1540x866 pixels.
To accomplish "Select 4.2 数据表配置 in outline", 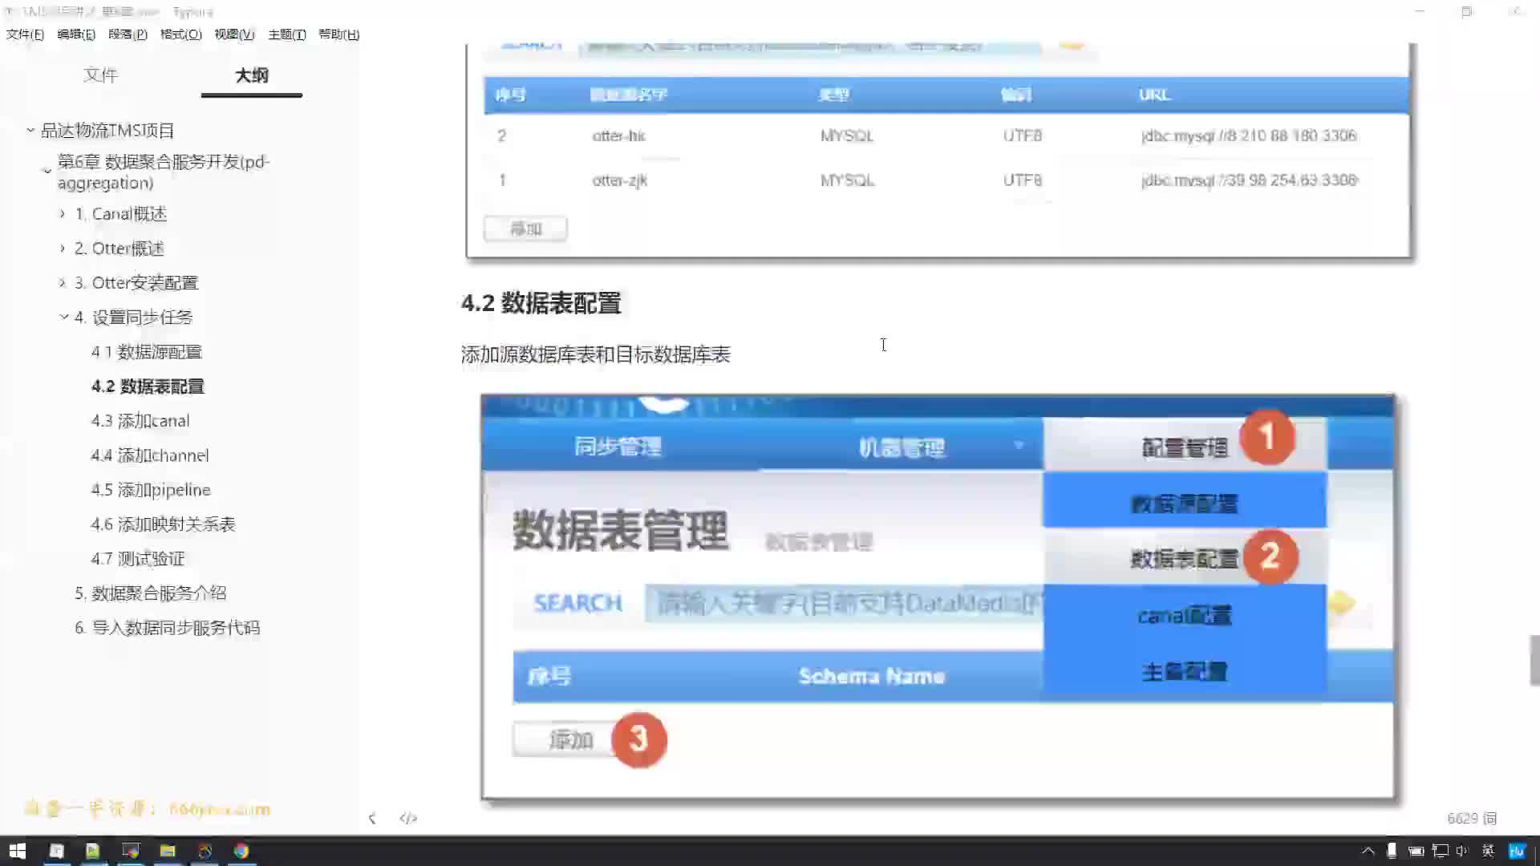I will (x=148, y=386).
